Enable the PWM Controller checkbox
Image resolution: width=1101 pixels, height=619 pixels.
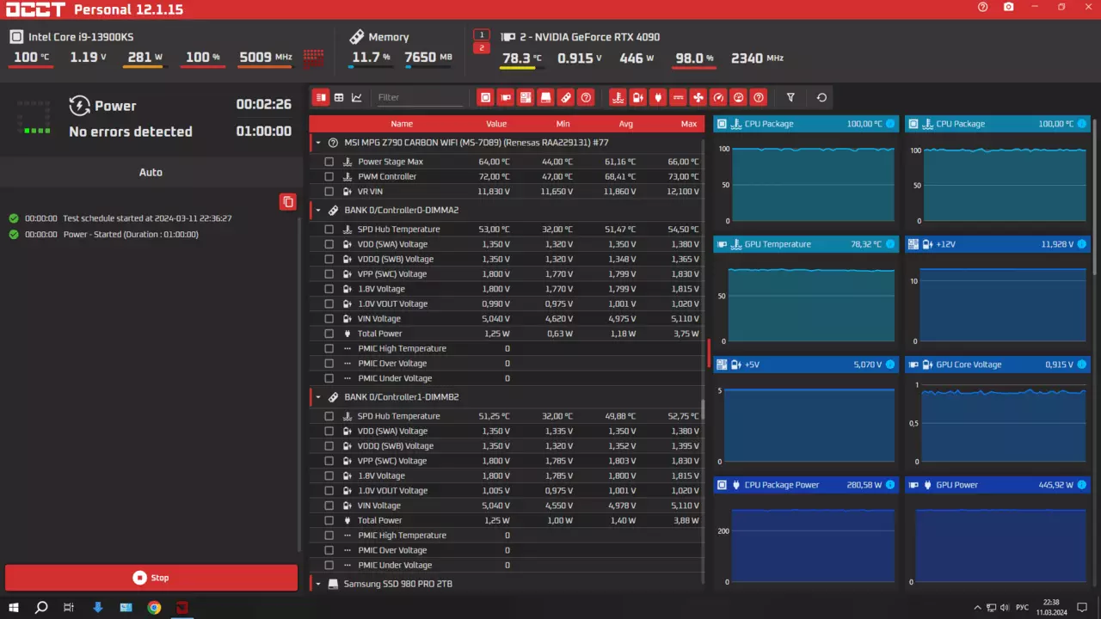[x=329, y=176]
